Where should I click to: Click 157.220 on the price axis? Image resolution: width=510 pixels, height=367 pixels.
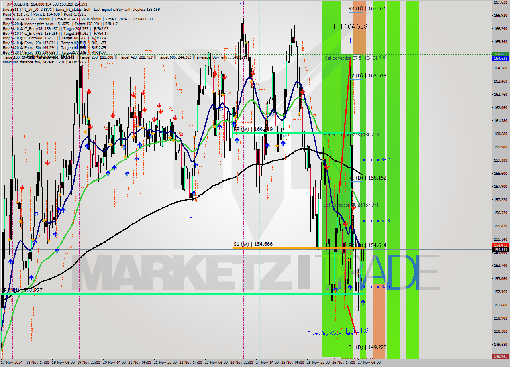pos(500,199)
